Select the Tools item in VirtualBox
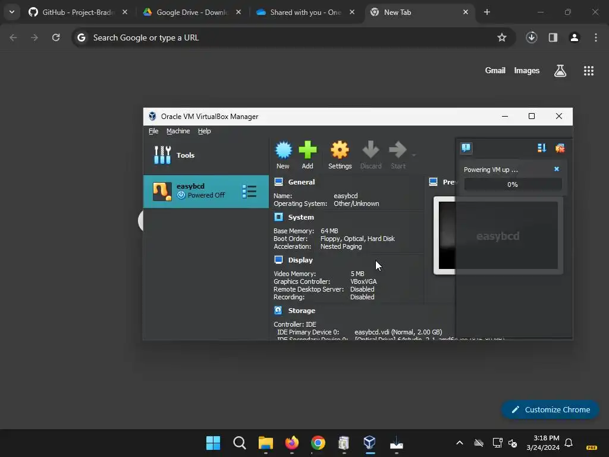609x457 pixels. (206, 155)
